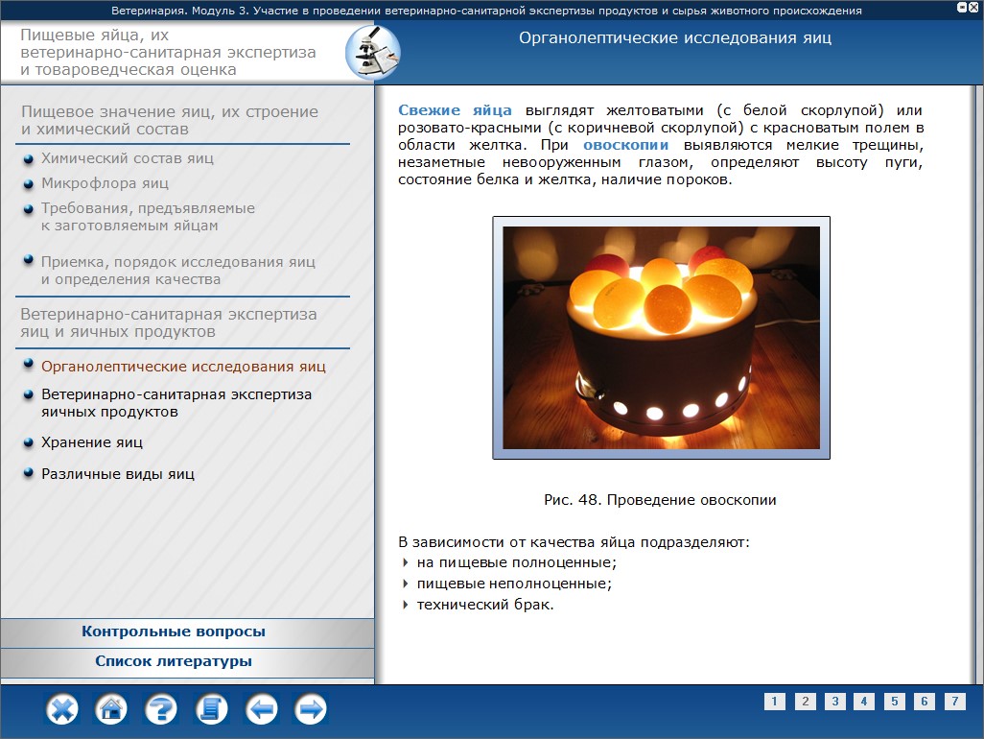Advance using the right arrow icon
This screenshot has width=984, height=739.
click(311, 710)
